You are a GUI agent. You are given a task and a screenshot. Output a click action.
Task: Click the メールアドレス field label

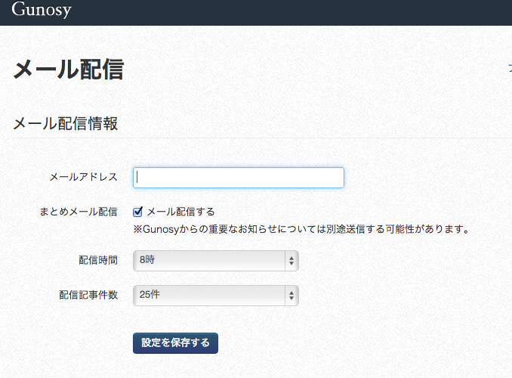[x=83, y=177]
